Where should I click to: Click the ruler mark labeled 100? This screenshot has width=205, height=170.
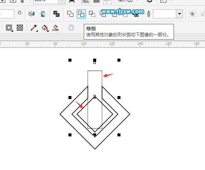click(x=83, y=44)
